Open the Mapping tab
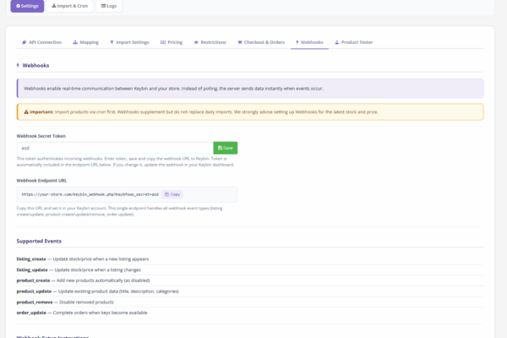 coord(85,41)
